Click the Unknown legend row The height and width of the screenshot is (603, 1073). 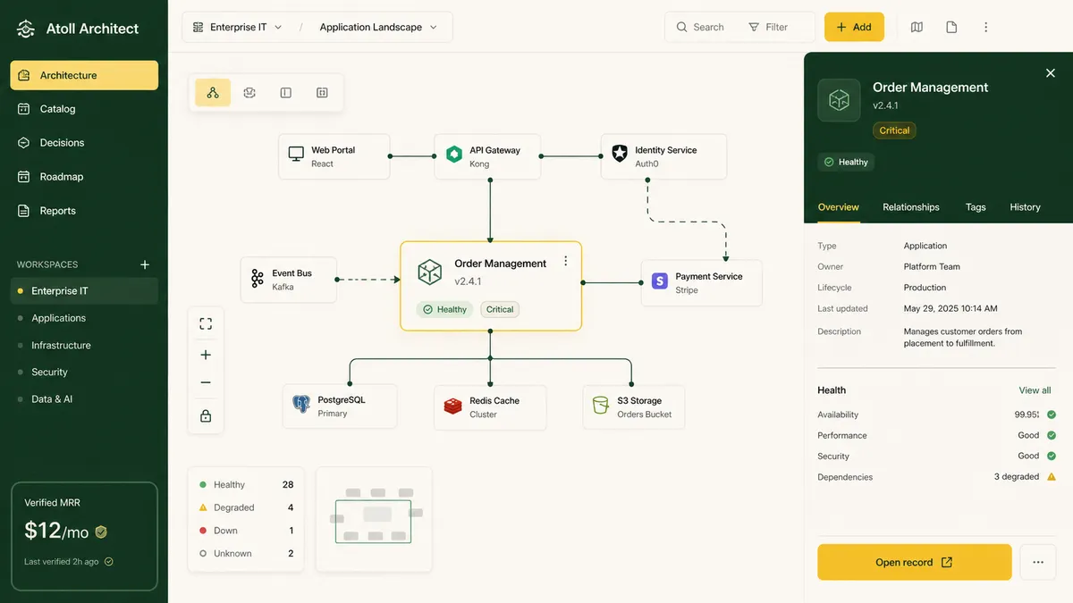pos(246,554)
